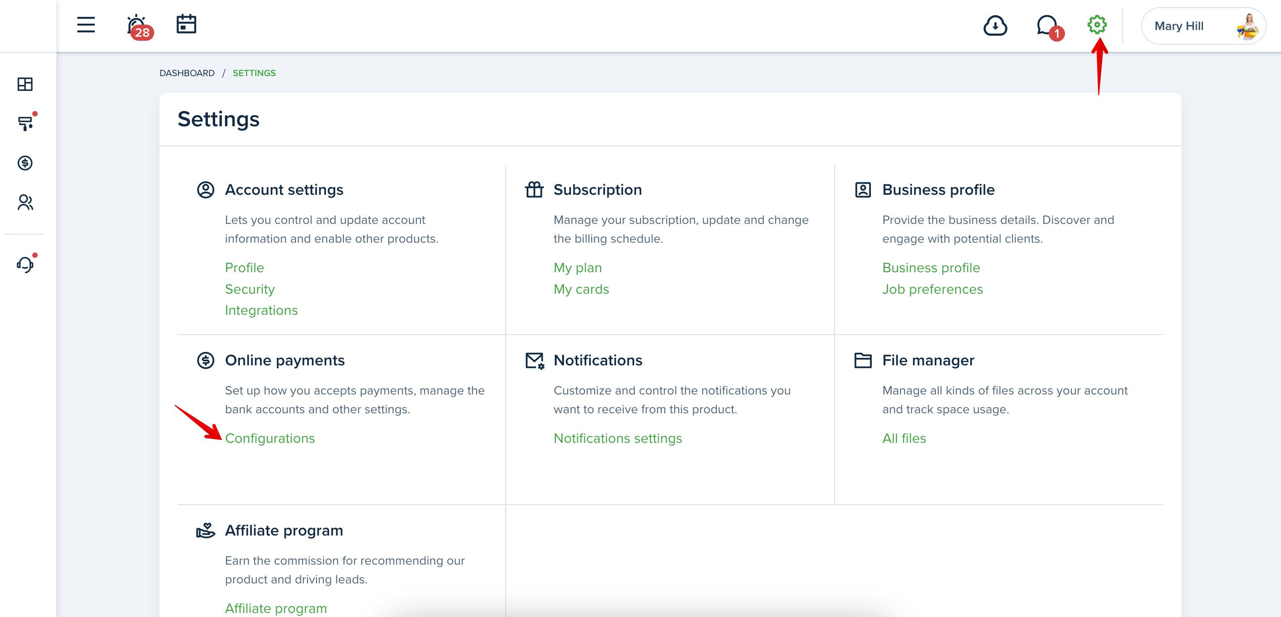Go to DASHBOARD breadcrumb

pos(187,73)
